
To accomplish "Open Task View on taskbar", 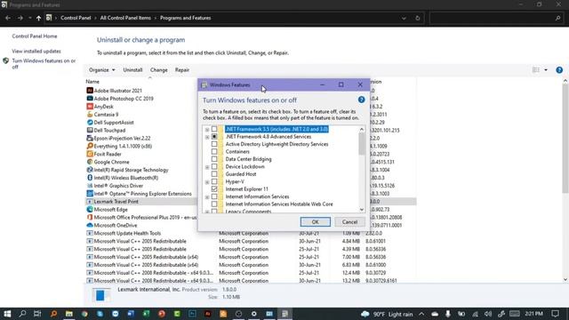I will pyautogui.click(x=37, y=314).
